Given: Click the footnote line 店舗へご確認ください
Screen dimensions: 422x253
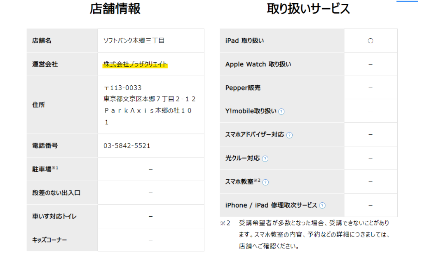Looking at the screenshot, I should click(x=269, y=246).
